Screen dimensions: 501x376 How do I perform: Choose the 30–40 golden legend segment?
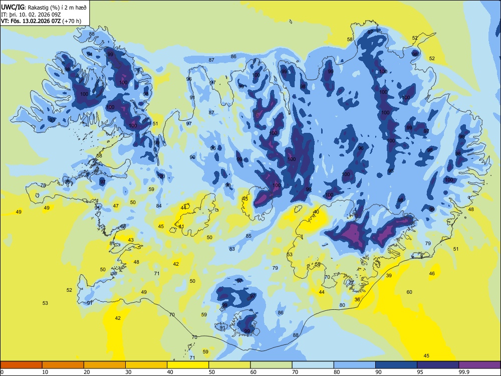146,365
